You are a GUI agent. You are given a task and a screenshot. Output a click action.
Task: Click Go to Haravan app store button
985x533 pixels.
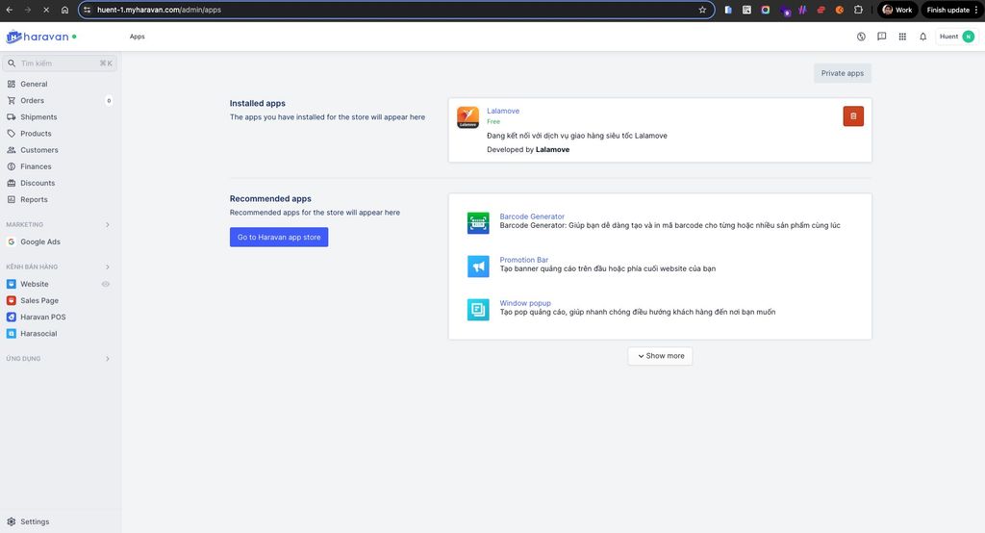(279, 237)
